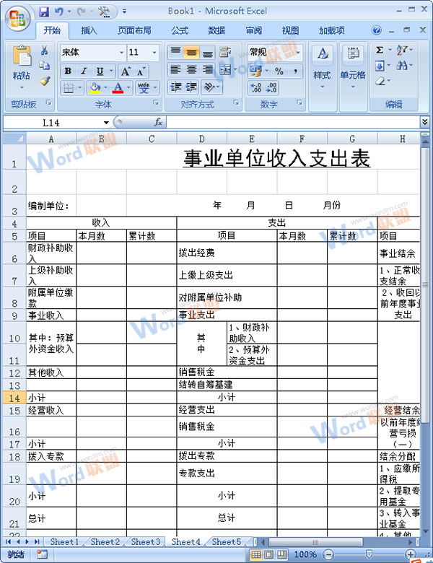Image resolution: width=433 pixels, height=563 pixels.
Task: Save the workbook via quick access
Action: [x=44, y=12]
